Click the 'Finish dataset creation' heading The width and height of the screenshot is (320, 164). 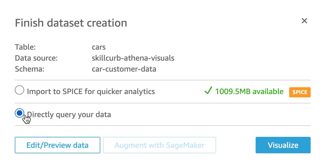(x=71, y=23)
